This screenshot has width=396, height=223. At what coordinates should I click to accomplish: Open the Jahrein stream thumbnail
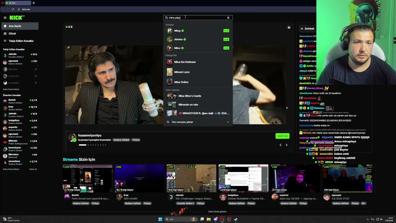tap(192, 178)
